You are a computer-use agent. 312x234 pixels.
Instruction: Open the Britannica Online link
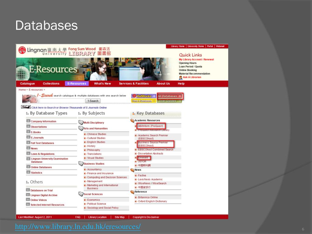point(148,197)
